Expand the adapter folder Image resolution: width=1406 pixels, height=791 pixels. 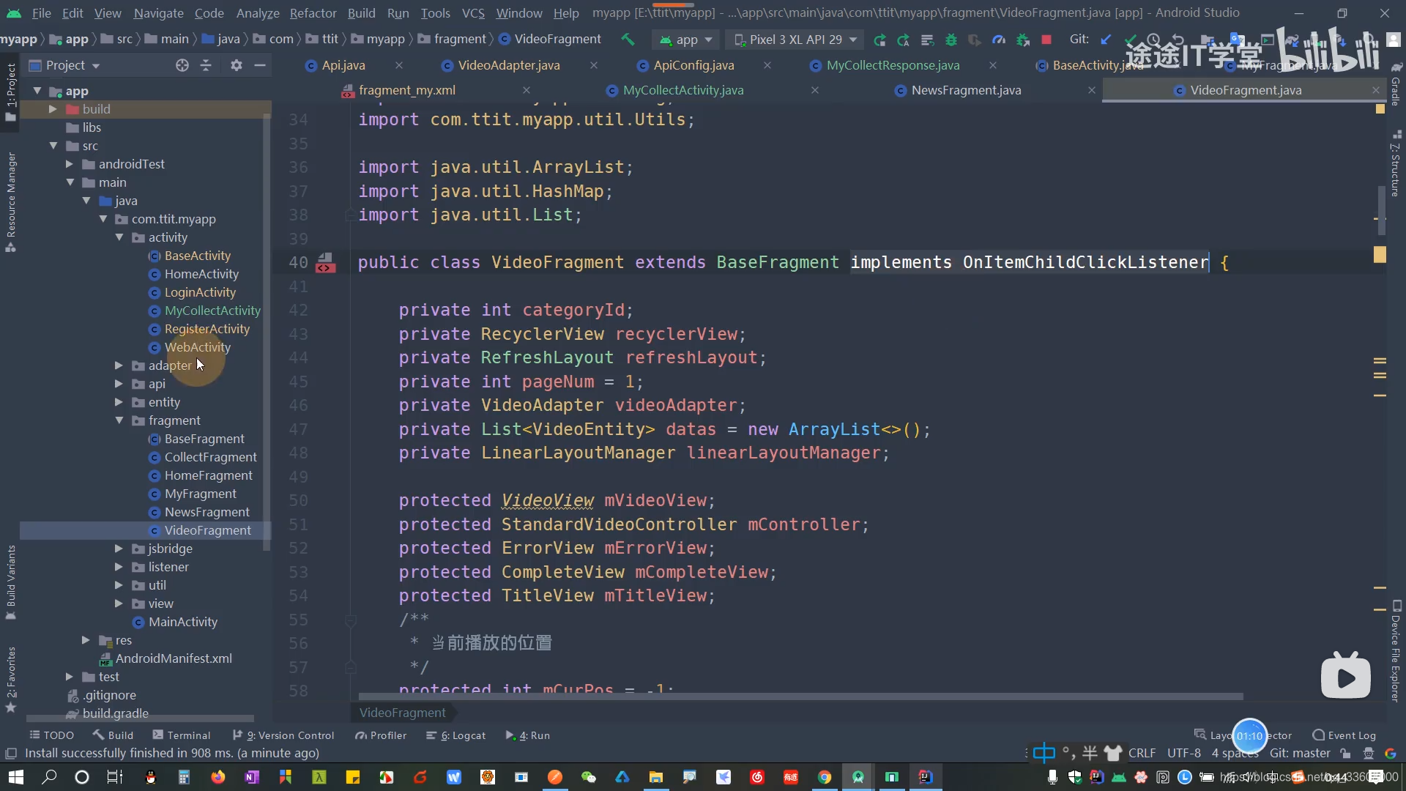click(119, 365)
